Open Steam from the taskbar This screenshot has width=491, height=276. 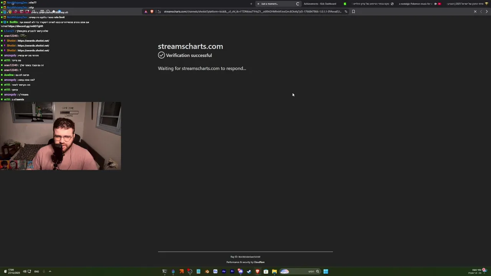tap(249, 271)
